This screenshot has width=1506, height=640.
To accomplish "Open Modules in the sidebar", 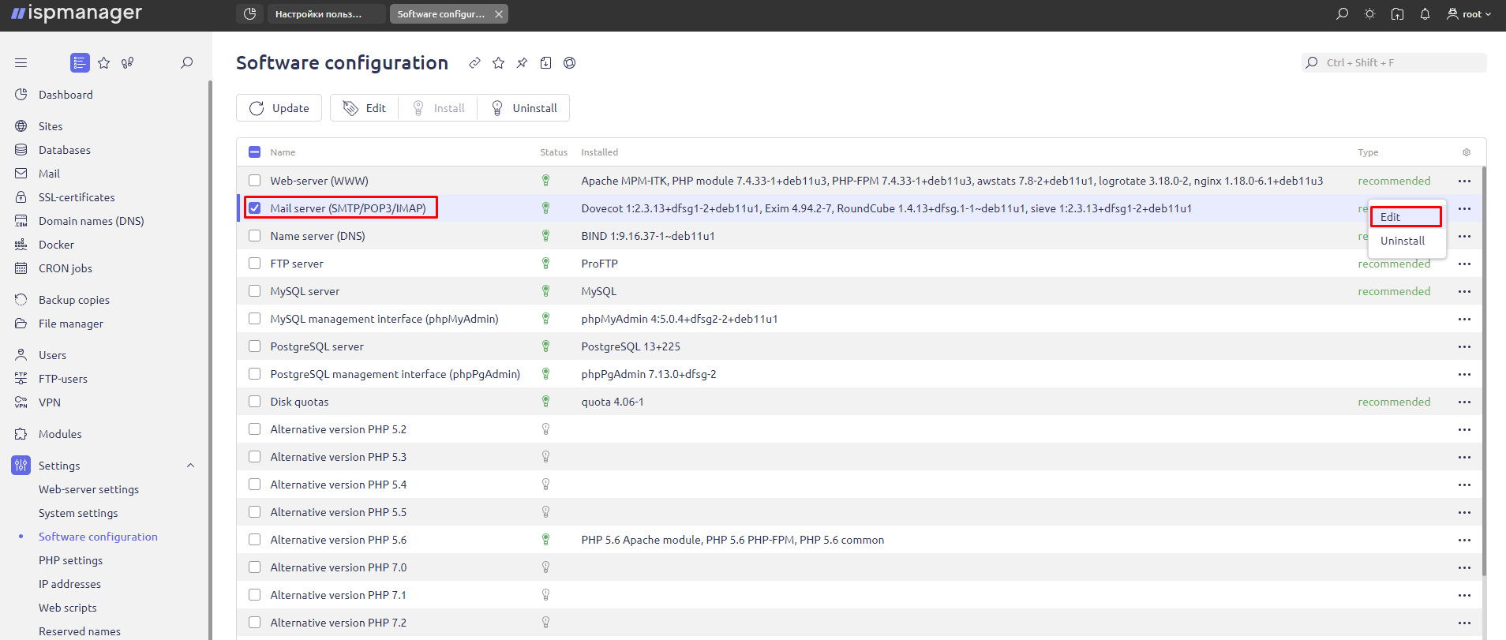I will pos(60,434).
